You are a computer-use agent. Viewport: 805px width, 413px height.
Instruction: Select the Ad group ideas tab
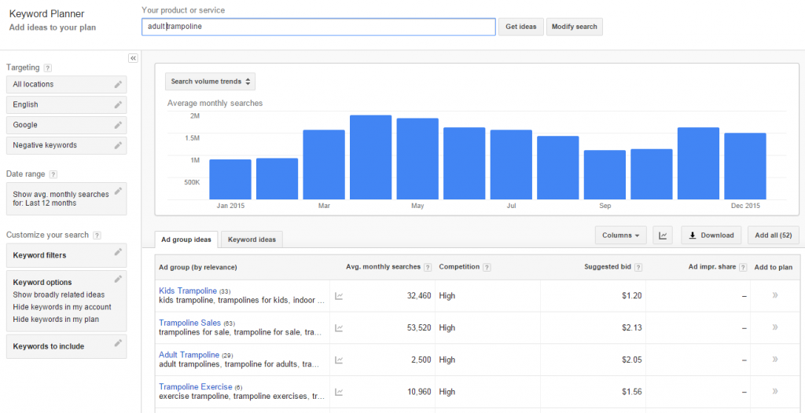point(186,239)
